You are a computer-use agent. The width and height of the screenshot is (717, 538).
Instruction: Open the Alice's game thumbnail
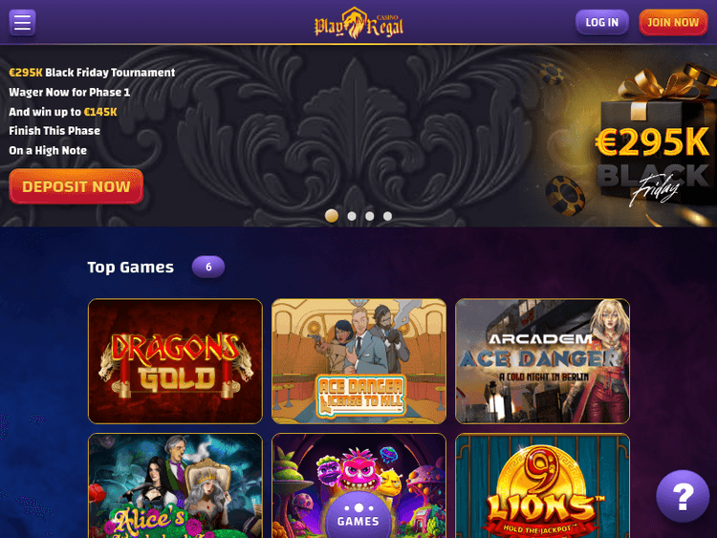point(175,485)
